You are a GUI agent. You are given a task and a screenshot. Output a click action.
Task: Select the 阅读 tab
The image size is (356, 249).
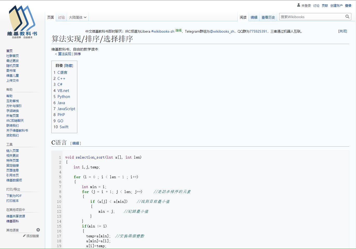[x=243, y=17]
